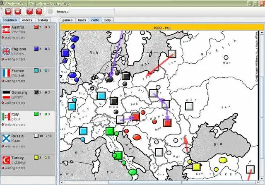Select the Germany country name
The height and width of the screenshot is (185, 265).
click(19, 93)
